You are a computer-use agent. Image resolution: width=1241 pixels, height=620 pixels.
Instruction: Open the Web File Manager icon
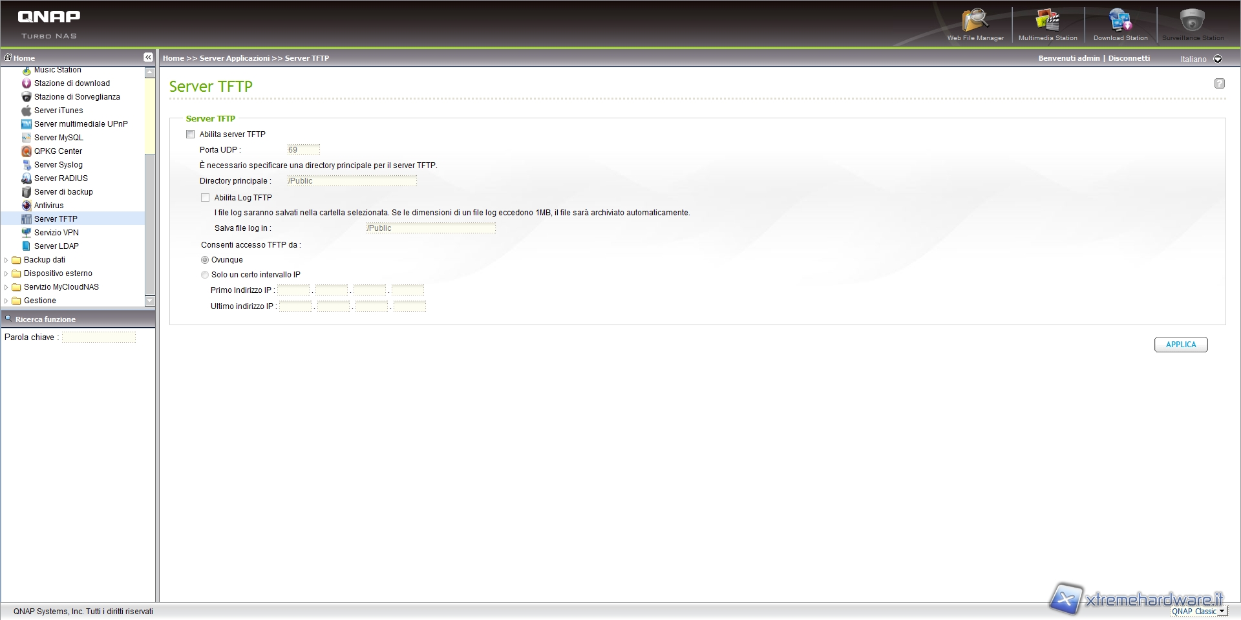click(x=975, y=24)
